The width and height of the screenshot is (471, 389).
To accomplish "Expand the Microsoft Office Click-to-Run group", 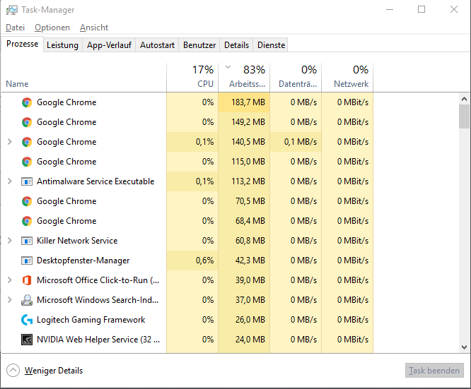I will tap(9, 280).
